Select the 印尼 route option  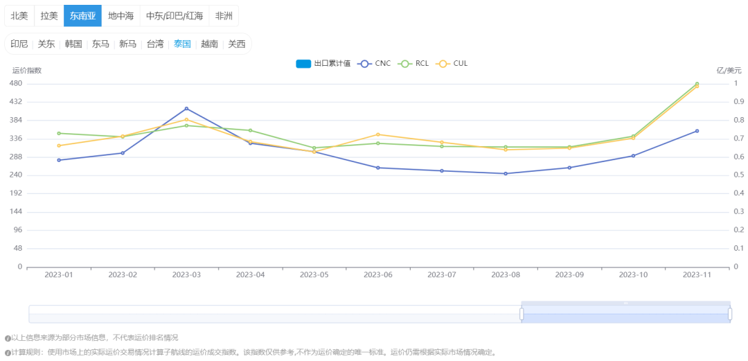point(19,44)
